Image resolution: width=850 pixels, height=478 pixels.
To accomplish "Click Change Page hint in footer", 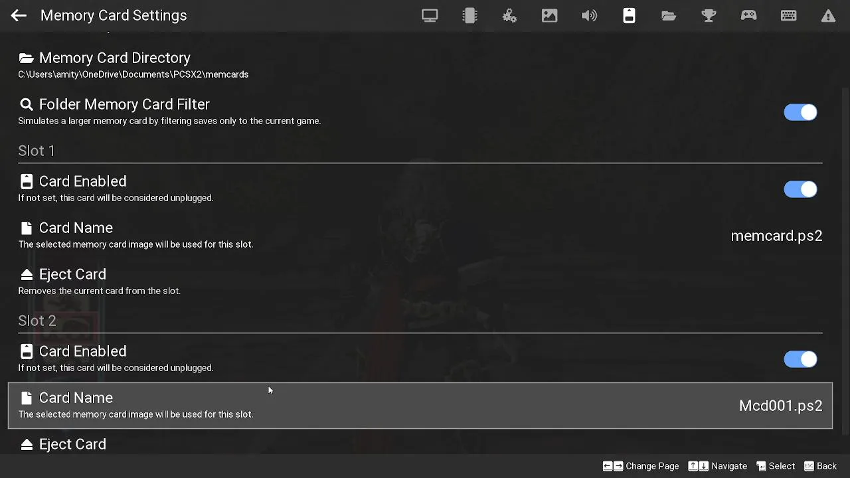I will tap(641, 466).
